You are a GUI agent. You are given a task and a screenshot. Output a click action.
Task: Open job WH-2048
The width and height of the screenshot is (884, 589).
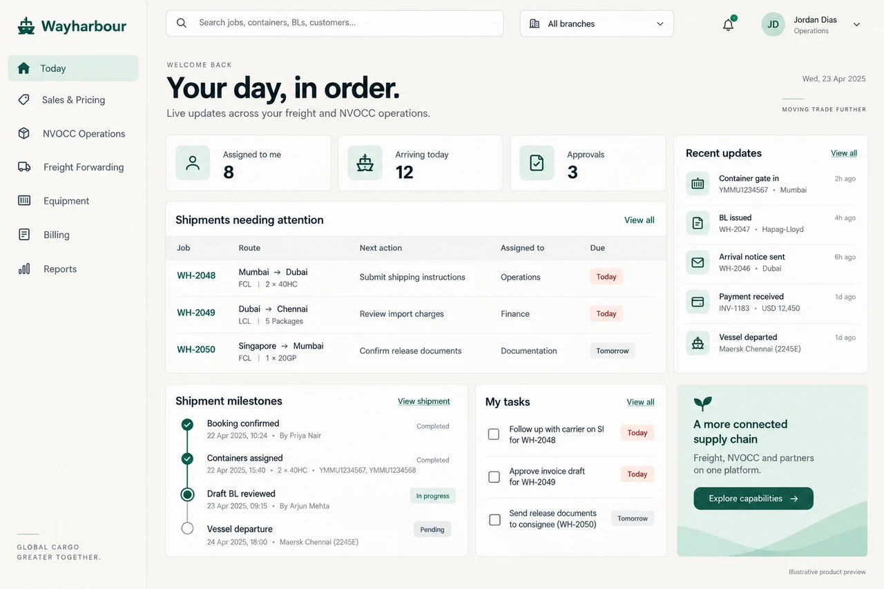coord(196,276)
